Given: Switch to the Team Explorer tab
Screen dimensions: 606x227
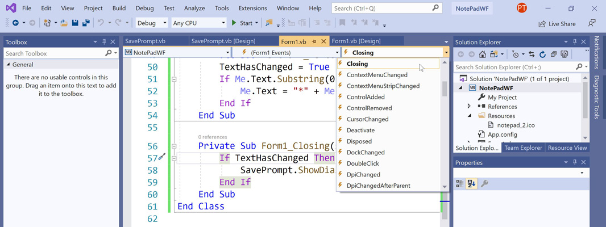Looking at the screenshot, I should (523, 148).
